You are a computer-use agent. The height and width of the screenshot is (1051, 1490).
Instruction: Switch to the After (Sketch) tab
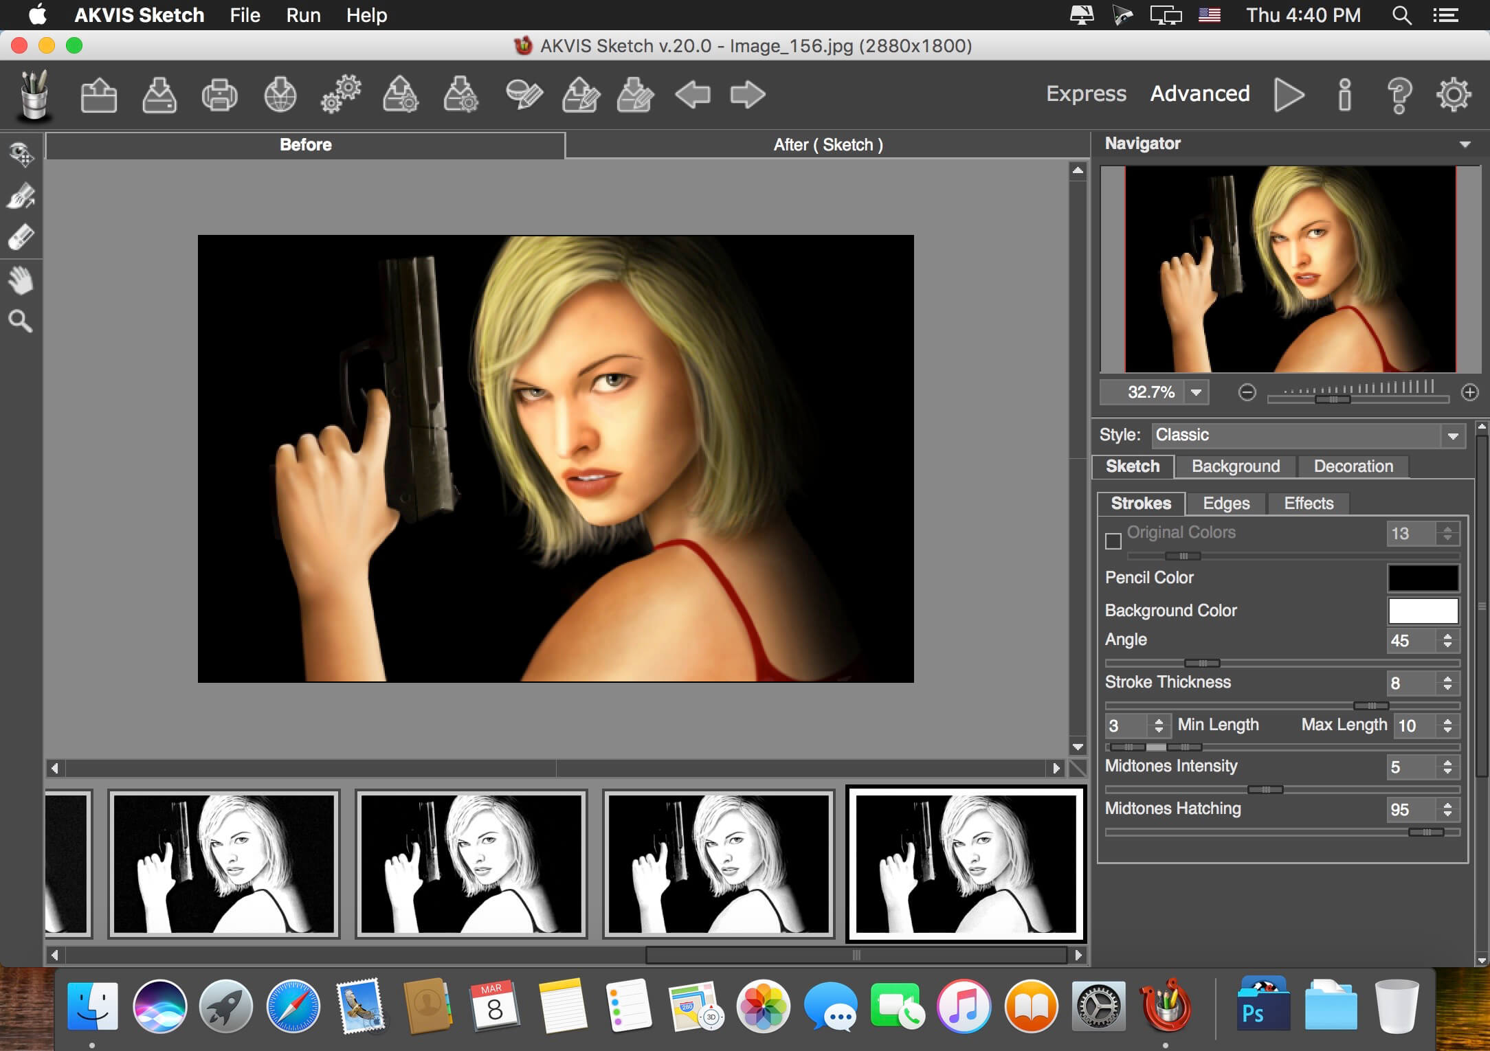tap(827, 145)
